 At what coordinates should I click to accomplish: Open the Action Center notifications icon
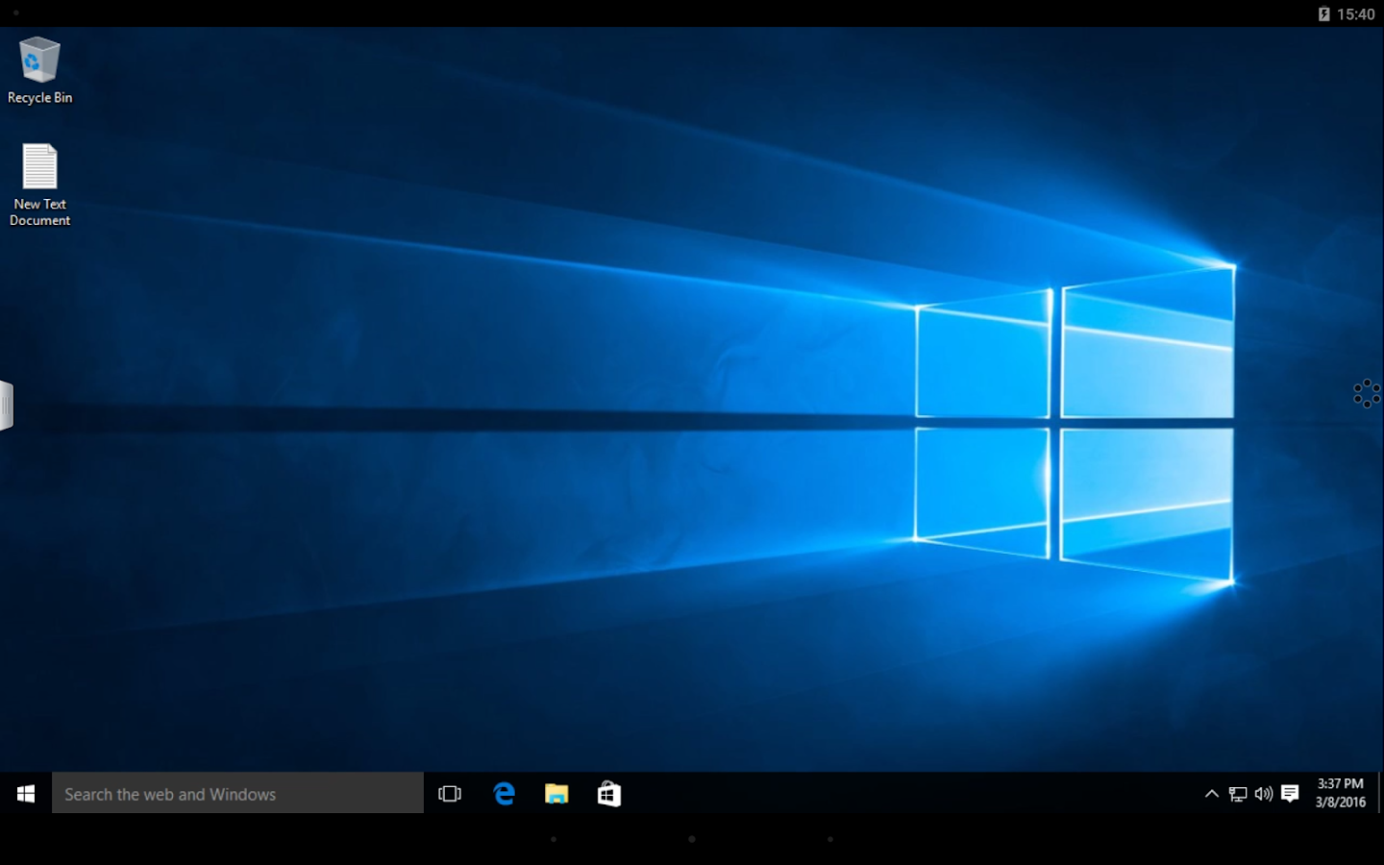click(x=1290, y=794)
